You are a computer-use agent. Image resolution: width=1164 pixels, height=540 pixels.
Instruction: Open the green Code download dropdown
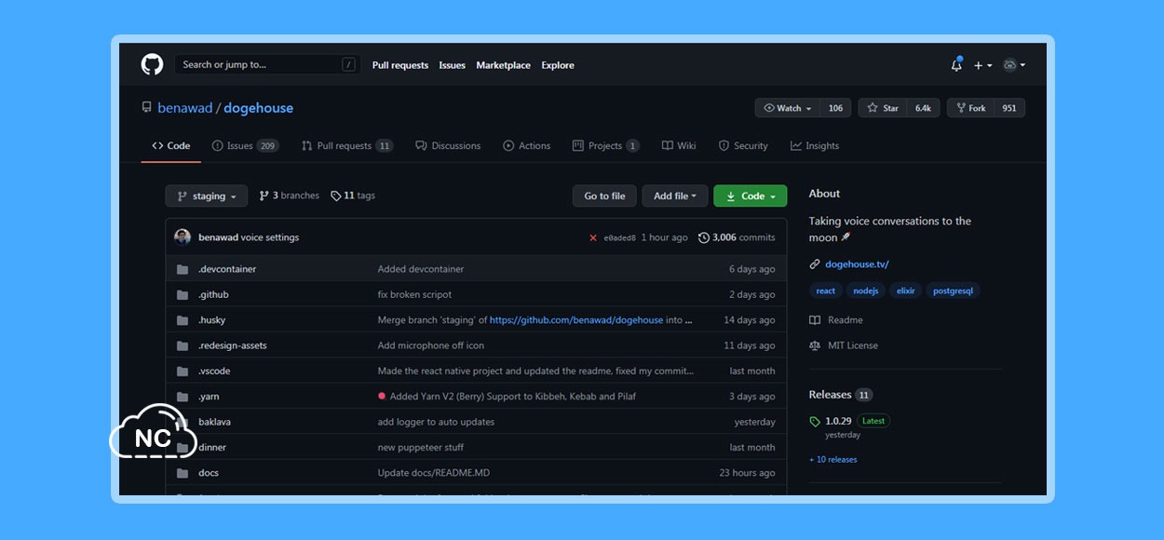tap(750, 196)
